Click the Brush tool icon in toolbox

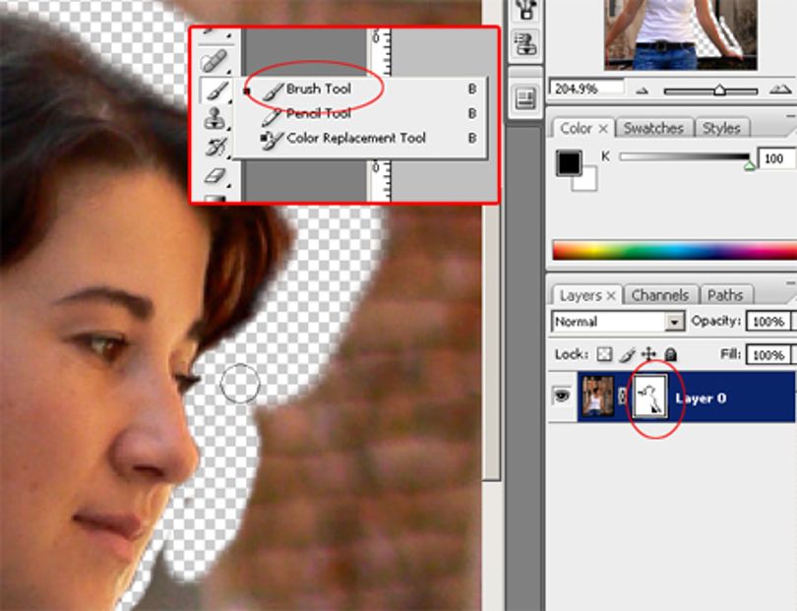(215, 91)
